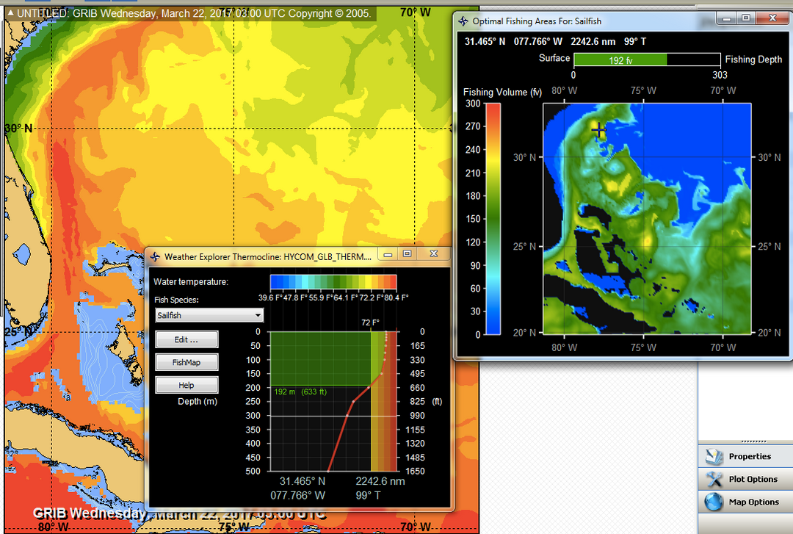Click the water temperature color scale
The height and width of the screenshot is (534, 793).
click(x=333, y=282)
